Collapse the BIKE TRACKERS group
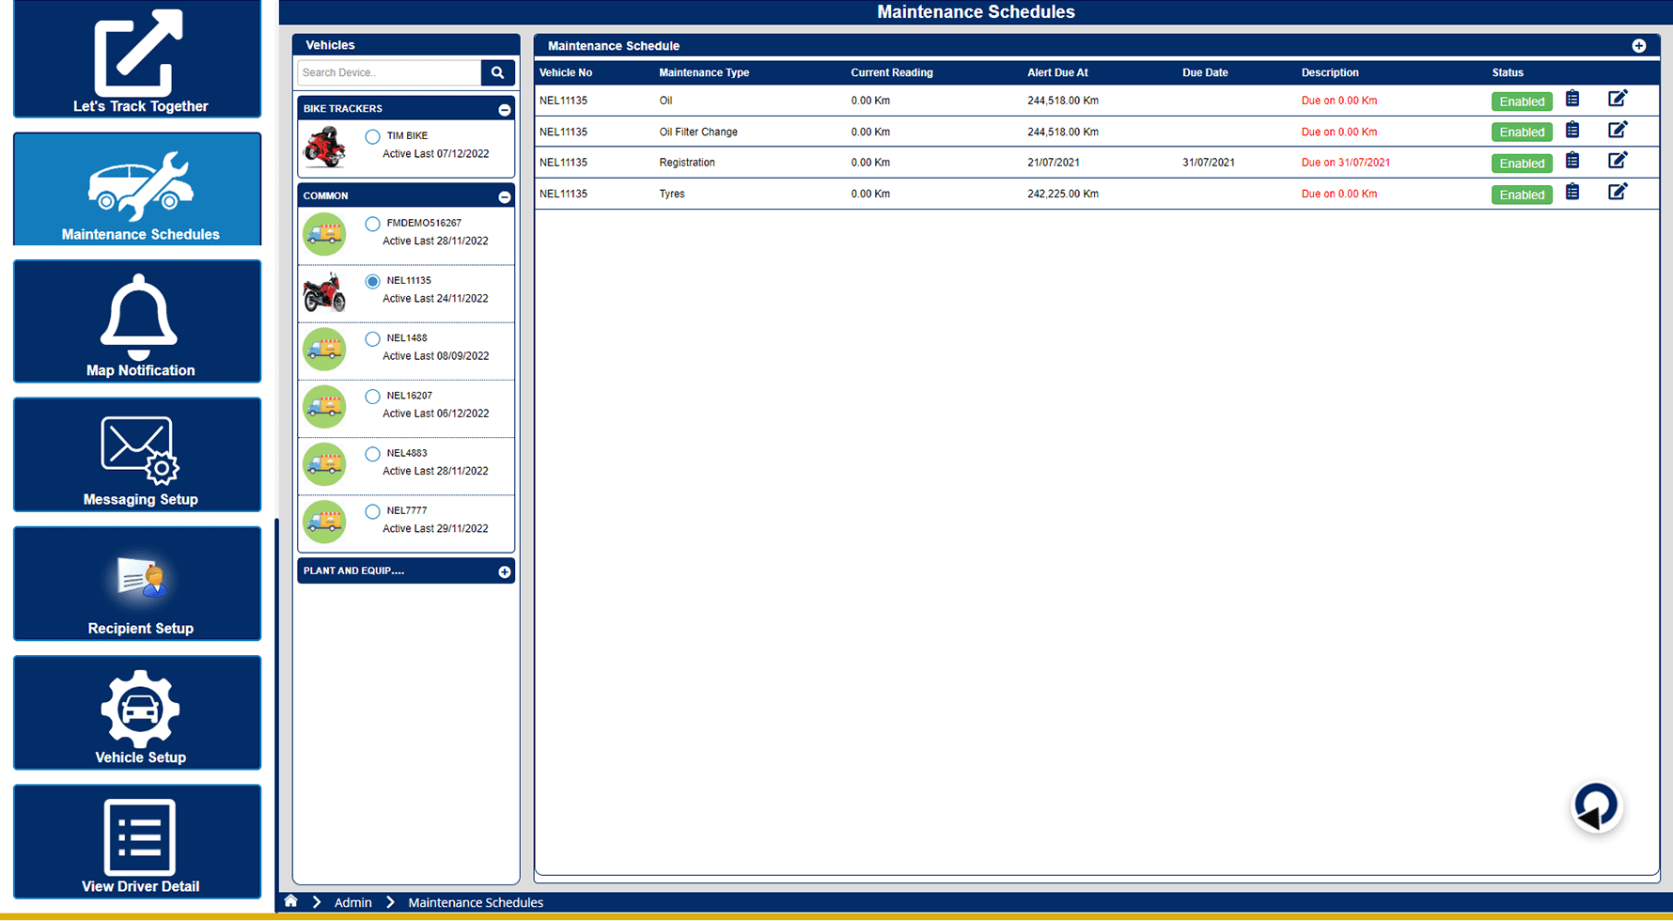Image resolution: width=1673 pixels, height=921 pixels. pos(505,110)
